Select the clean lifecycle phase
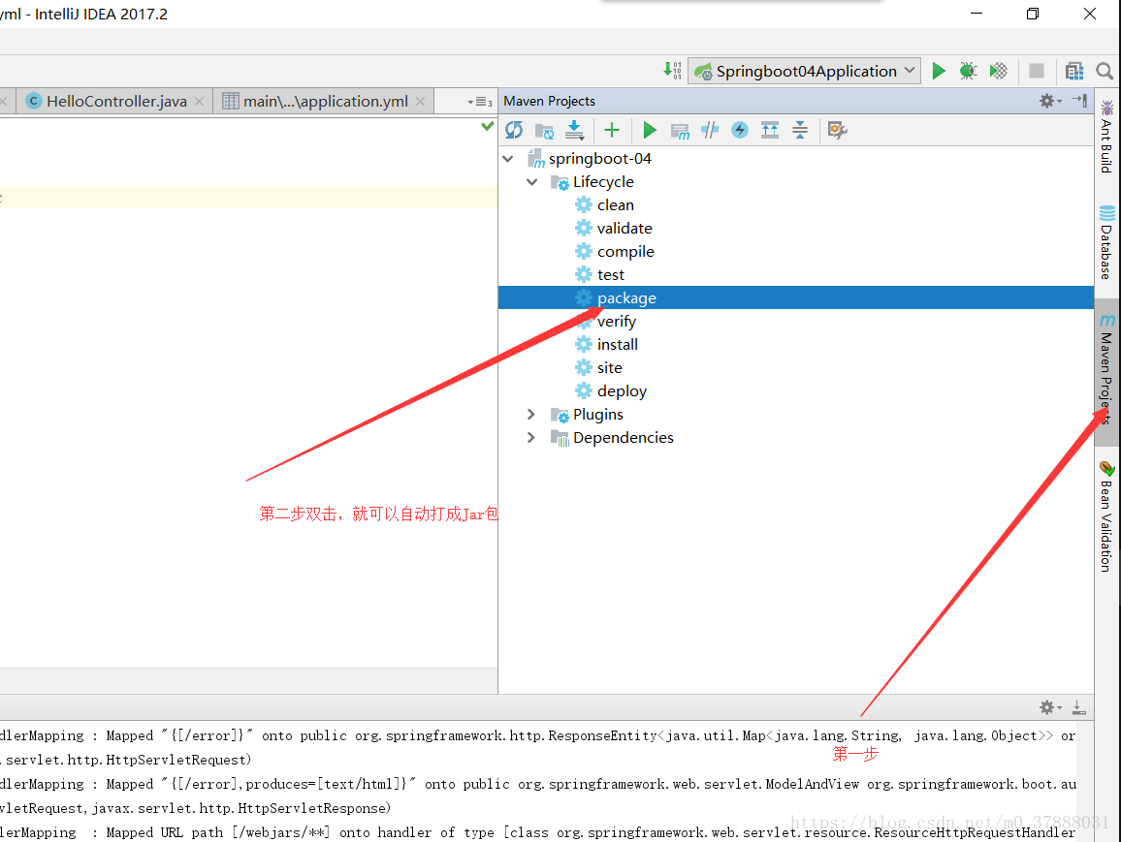This screenshot has width=1121, height=842. click(616, 205)
